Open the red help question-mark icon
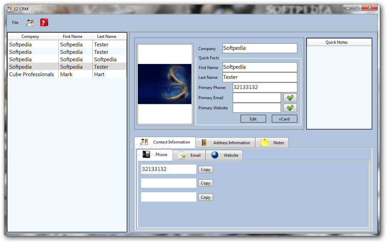Image resolution: width=387 pixels, height=243 pixels. (x=44, y=23)
